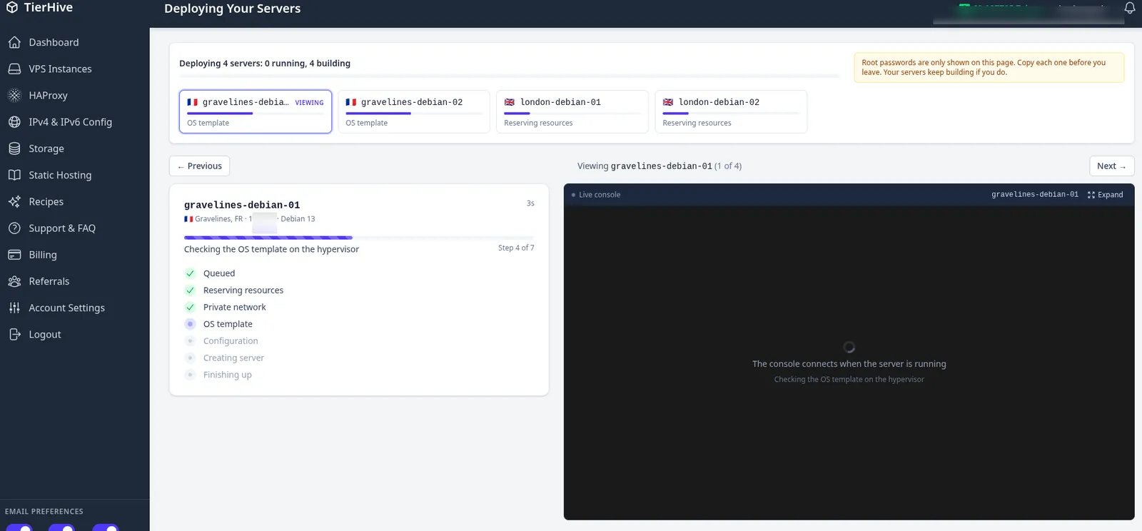1142x531 pixels.
Task: Click the Live console black panel
Action: click(849, 363)
